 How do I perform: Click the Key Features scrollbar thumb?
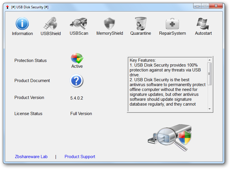210,74
